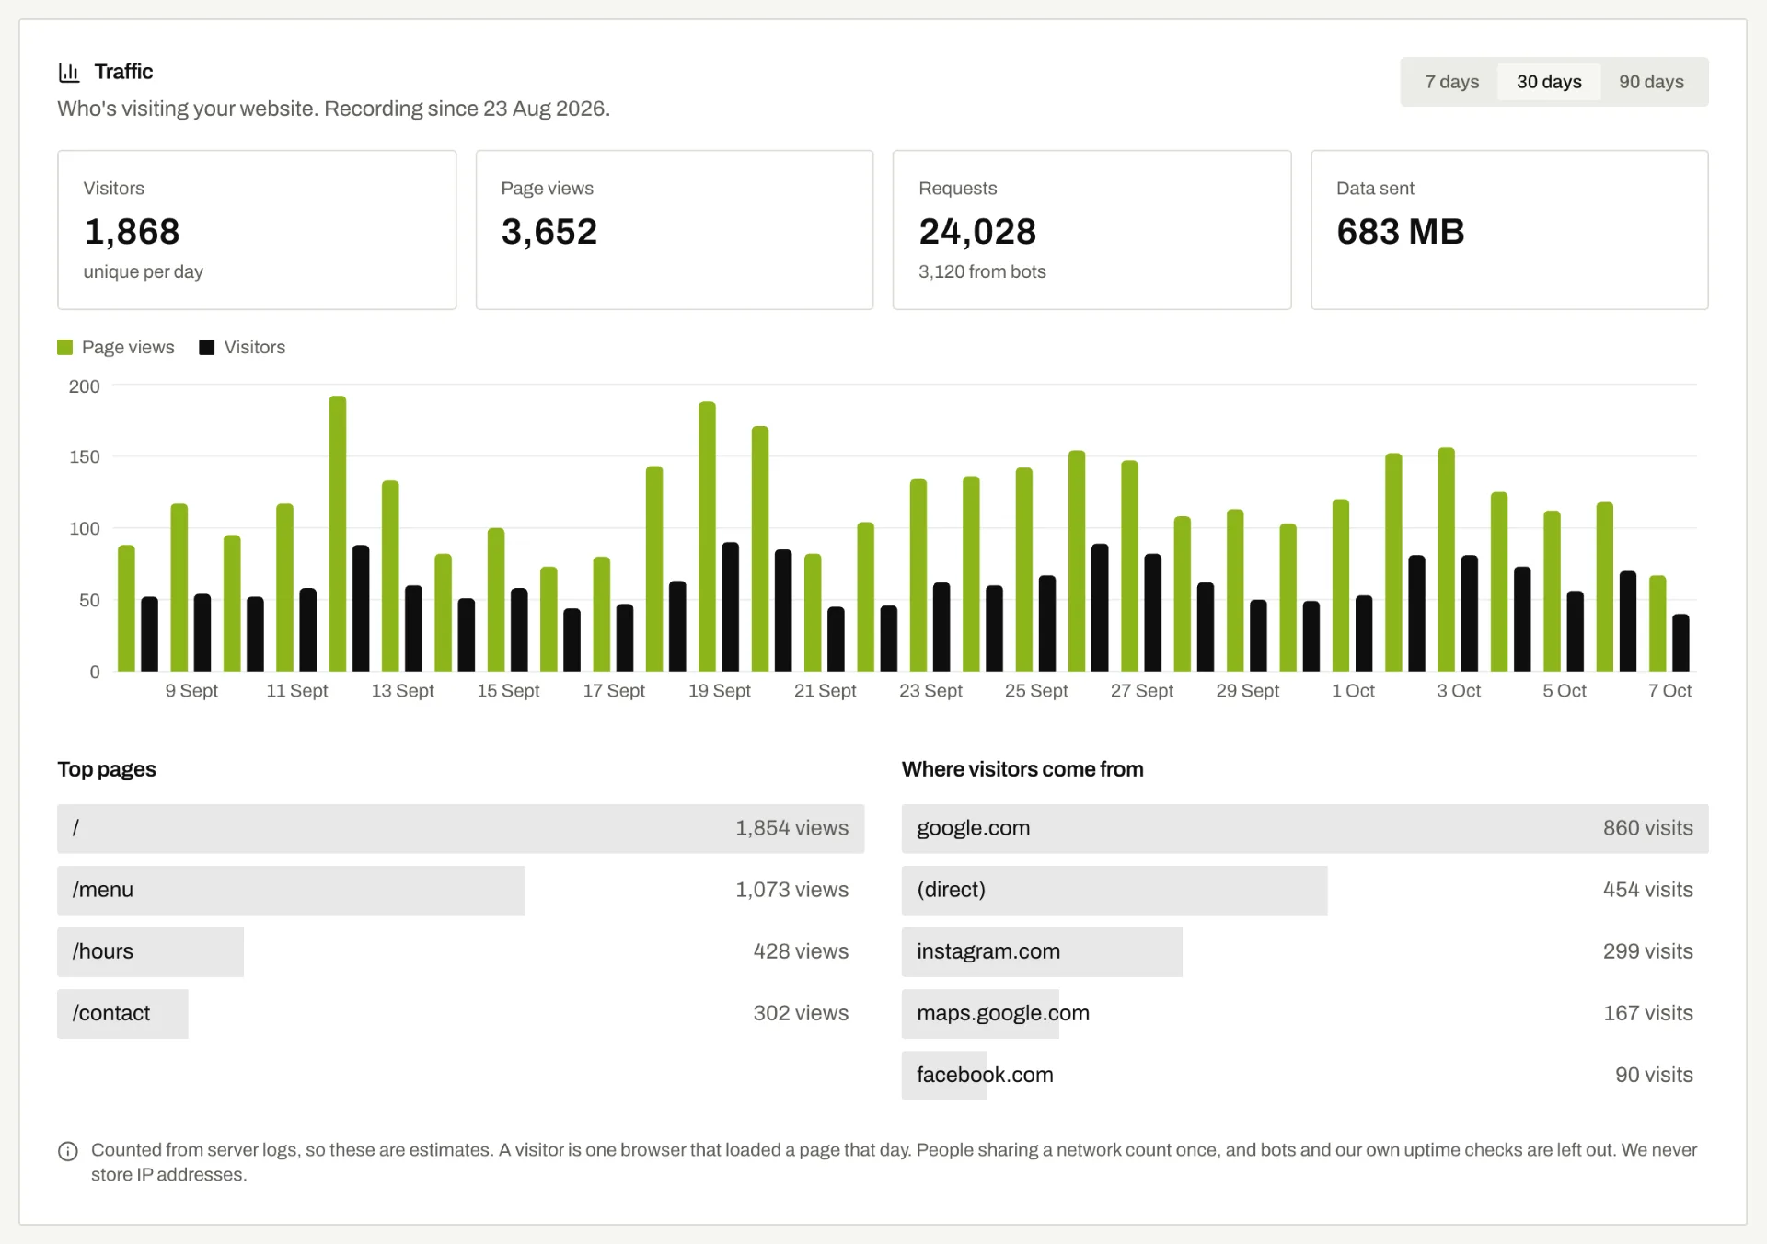Click the 'Top pages' heading
Viewport: 1767px width, 1244px height.
pos(107,769)
